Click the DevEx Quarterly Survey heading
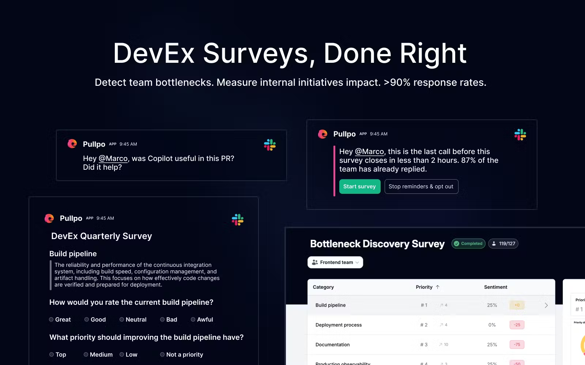Image resolution: width=585 pixels, height=365 pixels. pos(102,236)
